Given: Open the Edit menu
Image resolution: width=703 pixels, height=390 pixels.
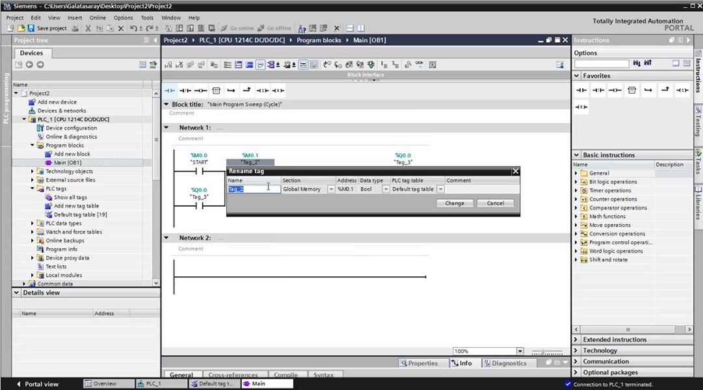Looking at the screenshot, I should point(36,18).
